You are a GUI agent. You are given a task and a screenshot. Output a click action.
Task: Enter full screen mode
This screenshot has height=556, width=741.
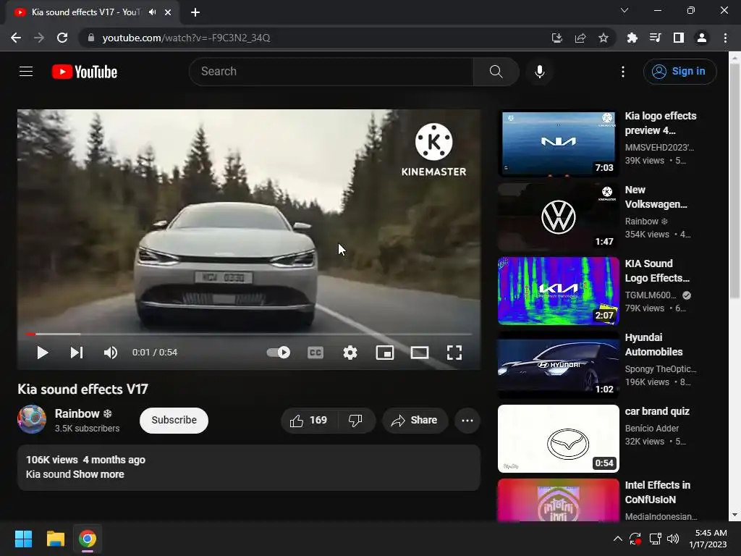coord(454,353)
